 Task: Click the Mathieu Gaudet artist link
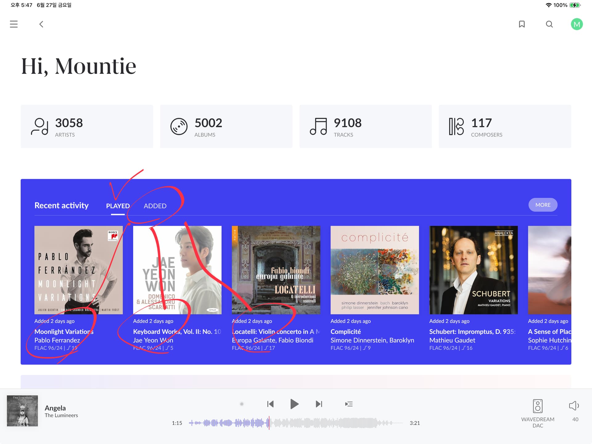click(x=452, y=340)
